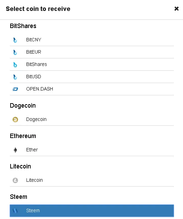Choose Ether as receiving coin
Viewport: 183px width, 219px height.
(92, 150)
